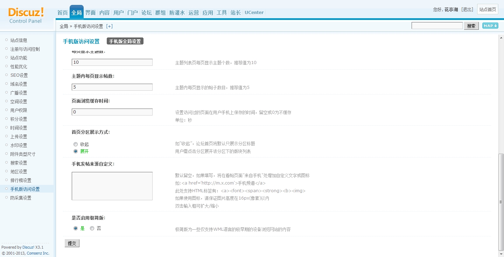Open the 内容 top menu
This screenshot has height=257, width=504.
(x=104, y=13)
